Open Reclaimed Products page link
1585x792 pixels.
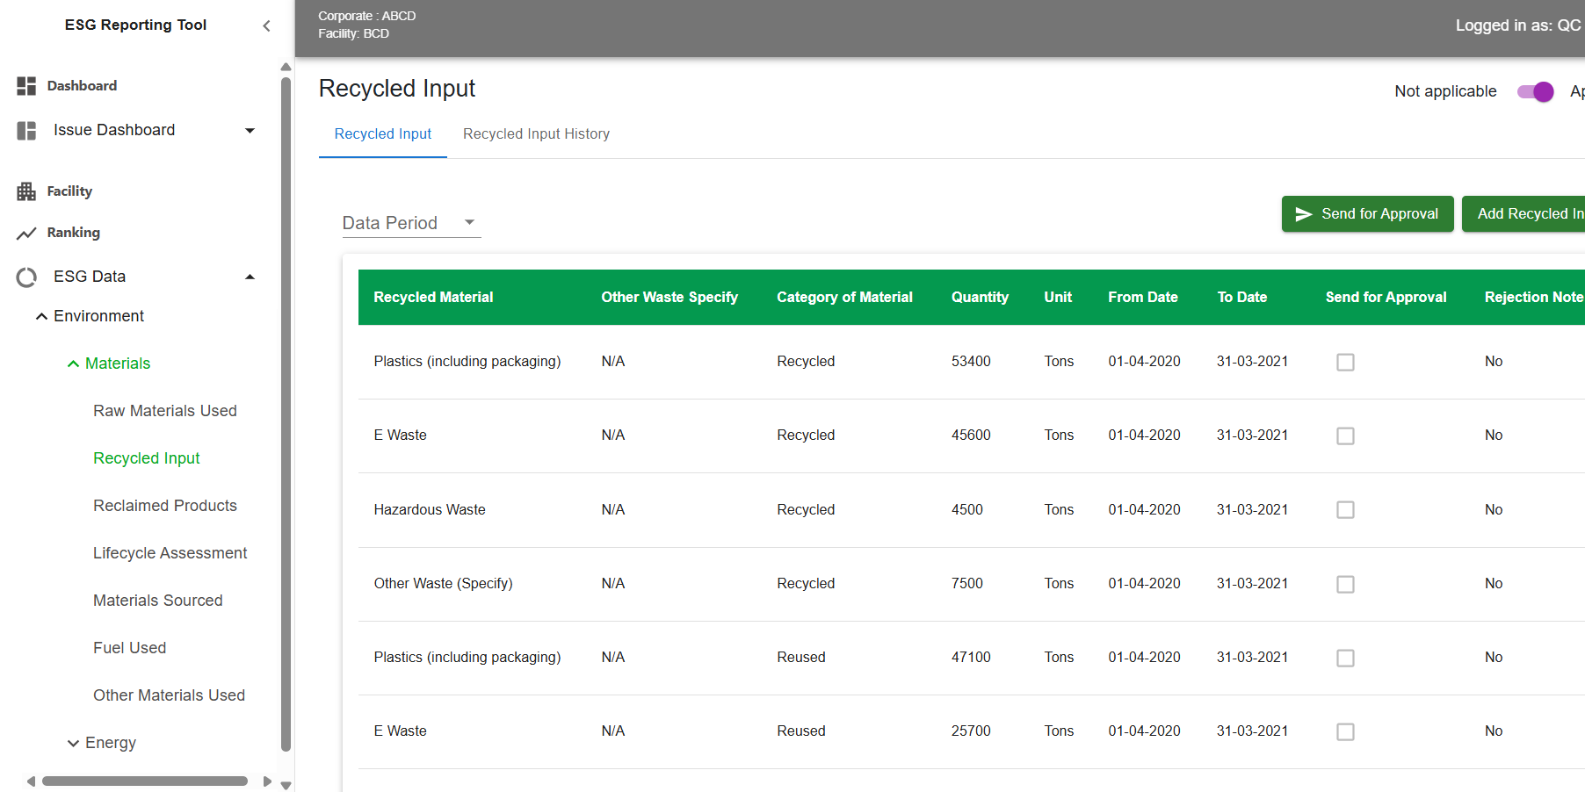pos(165,506)
